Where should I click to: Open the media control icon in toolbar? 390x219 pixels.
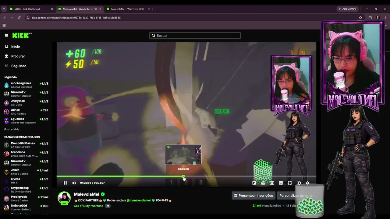tap(370, 18)
